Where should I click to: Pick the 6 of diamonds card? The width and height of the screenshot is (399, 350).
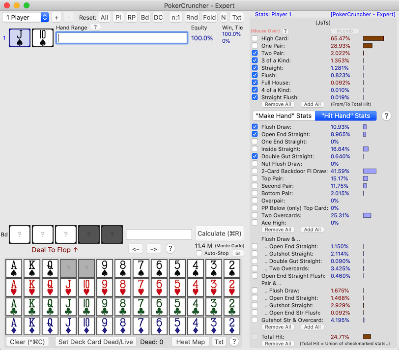point(159,325)
